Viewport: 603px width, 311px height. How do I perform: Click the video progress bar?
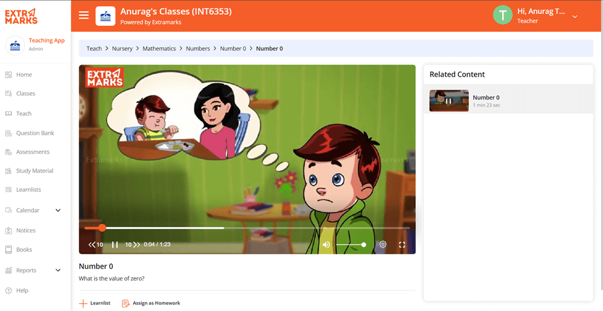click(x=247, y=228)
